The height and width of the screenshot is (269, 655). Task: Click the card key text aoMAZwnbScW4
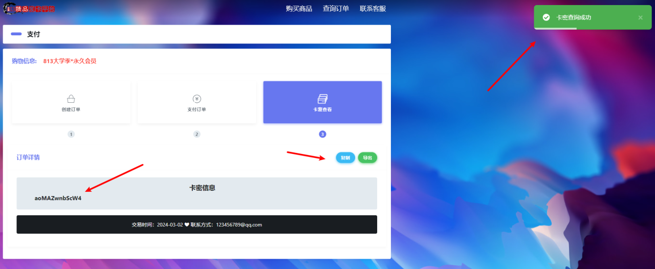pyautogui.click(x=58, y=198)
